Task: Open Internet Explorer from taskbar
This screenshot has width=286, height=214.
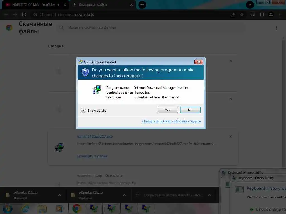Action: pos(25,209)
